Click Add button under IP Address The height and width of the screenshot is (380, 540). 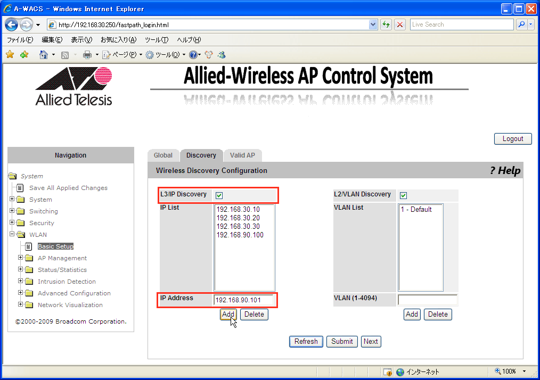(228, 314)
